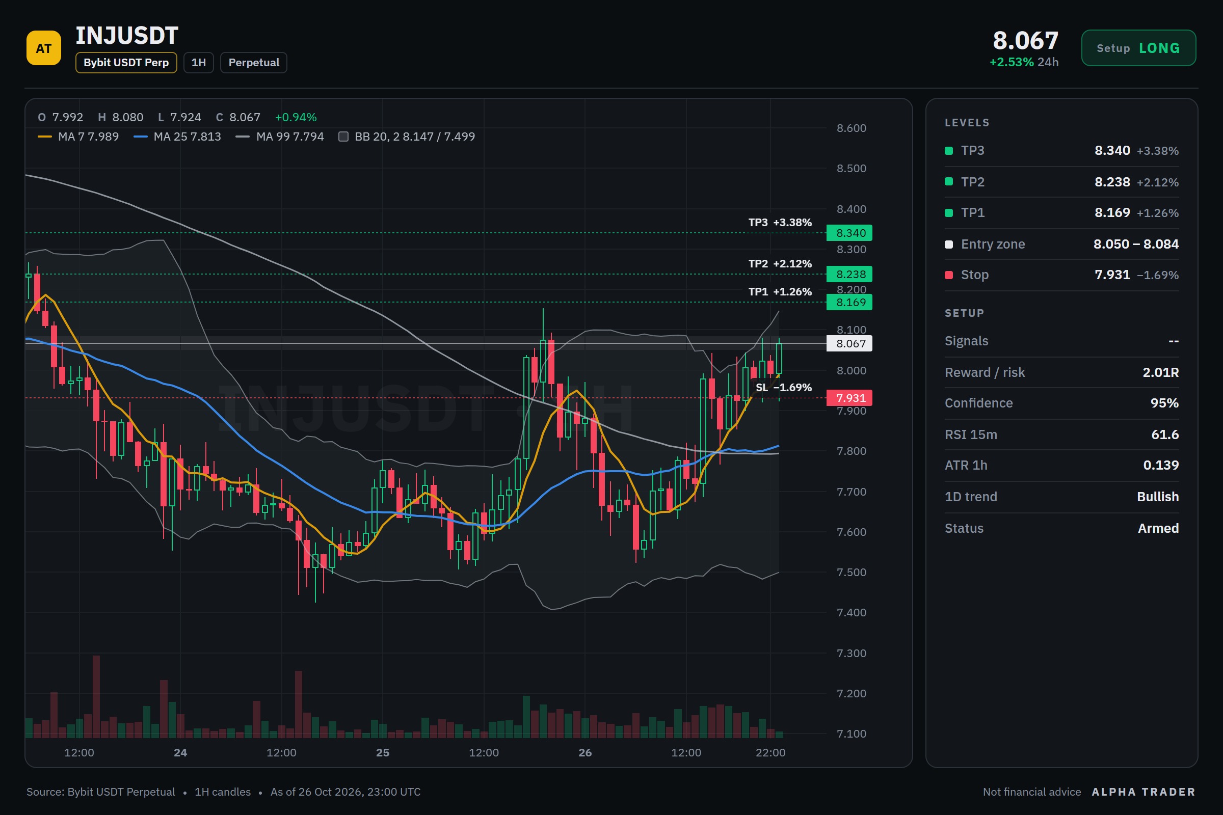Click the Reward / risk 2.01R value
The image size is (1223, 815).
1160,372
